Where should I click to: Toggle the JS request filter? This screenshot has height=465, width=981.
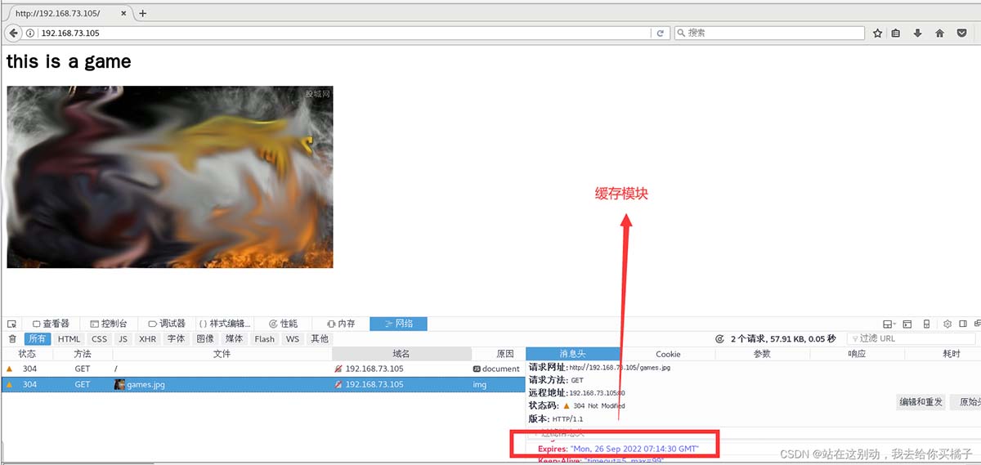tap(123, 338)
